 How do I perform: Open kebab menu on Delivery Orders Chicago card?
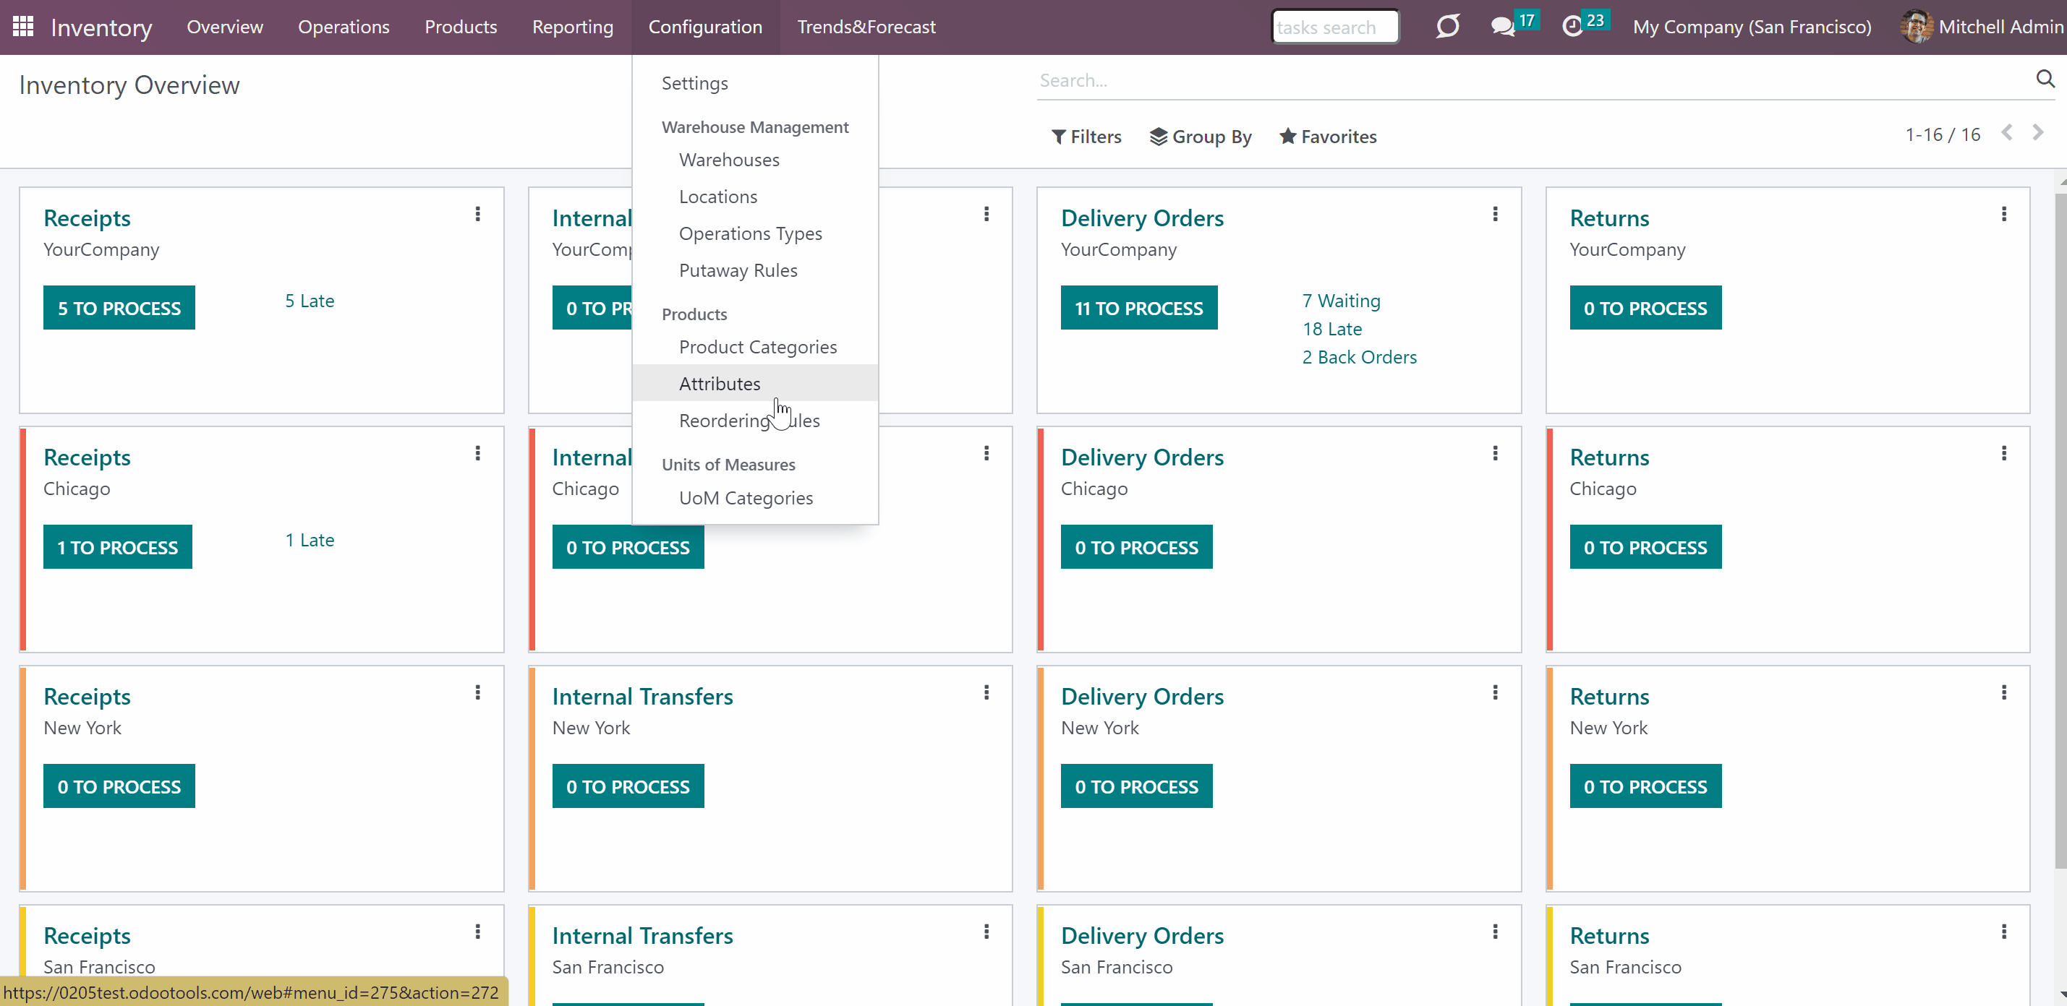pyautogui.click(x=1495, y=454)
